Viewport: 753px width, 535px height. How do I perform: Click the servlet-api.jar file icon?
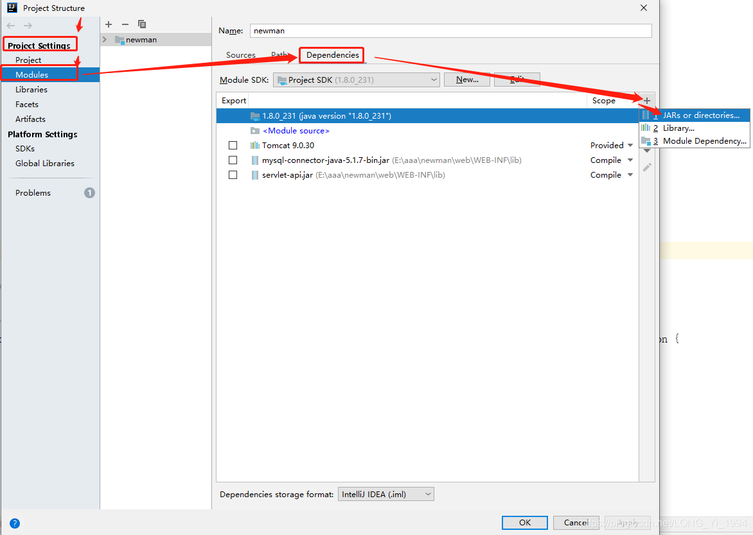point(255,175)
